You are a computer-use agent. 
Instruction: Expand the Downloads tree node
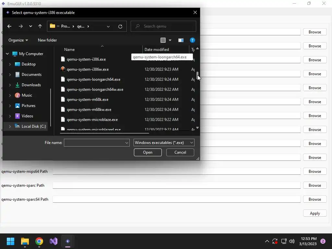10,85
